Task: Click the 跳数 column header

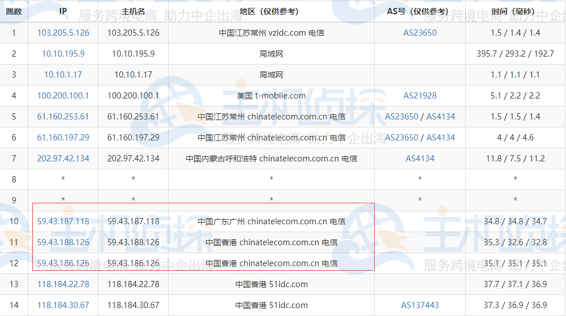Action: point(14,11)
